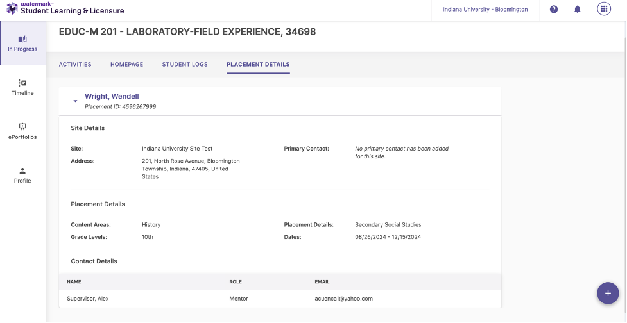627x323 pixels.
Task: Open the Student Logs tab
Action: pos(185,65)
